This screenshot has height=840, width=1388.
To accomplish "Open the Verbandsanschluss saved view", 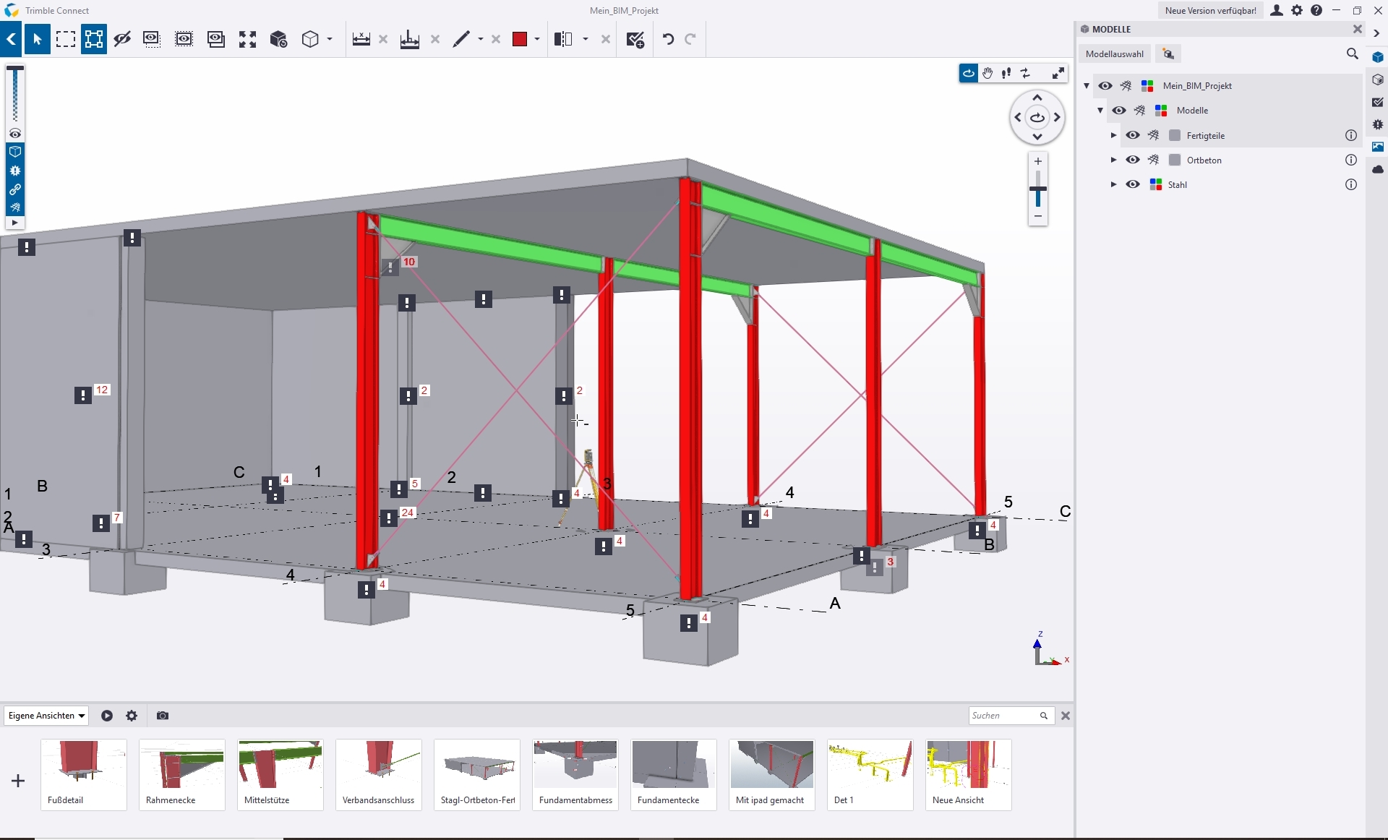I will click(x=379, y=774).
